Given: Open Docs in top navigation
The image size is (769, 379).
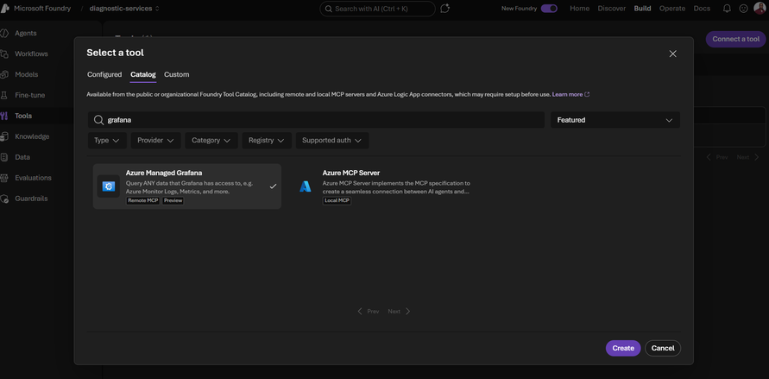Looking at the screenshot, I should click(702, 9).
